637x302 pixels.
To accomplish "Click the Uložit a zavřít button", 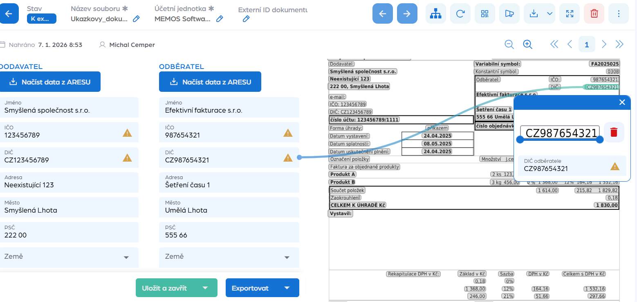I will pos(164,288).
